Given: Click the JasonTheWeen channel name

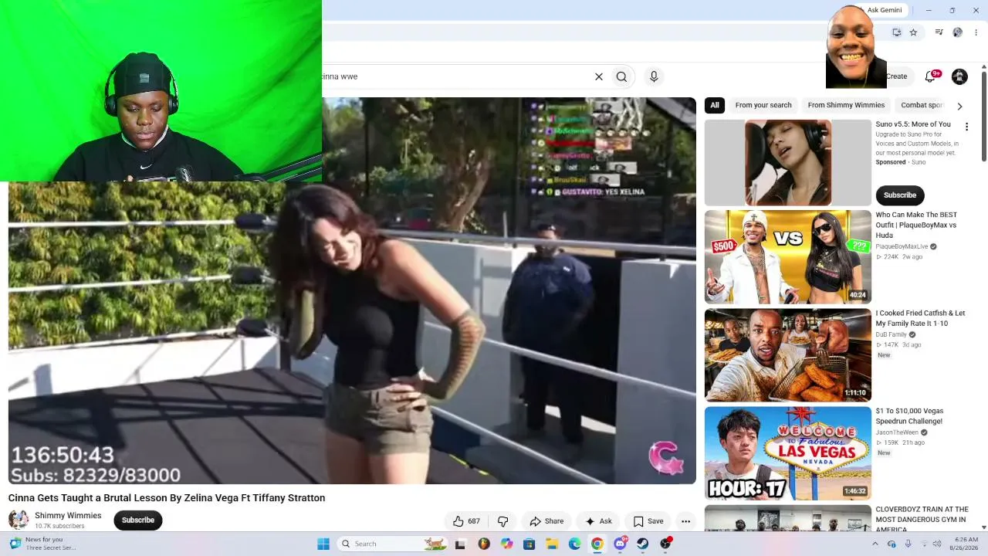Looking at the screenshot, I should coord(898,432).
